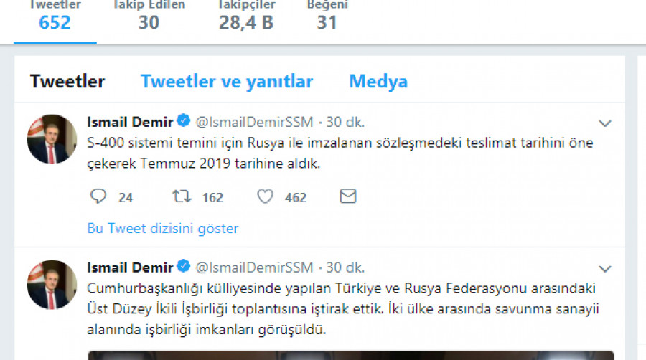The height and width of the screenshot is (360, 646).
Task: Click the verified badge on the Cumhurbaşkanlığı tweet
Action: click(184, 267)
